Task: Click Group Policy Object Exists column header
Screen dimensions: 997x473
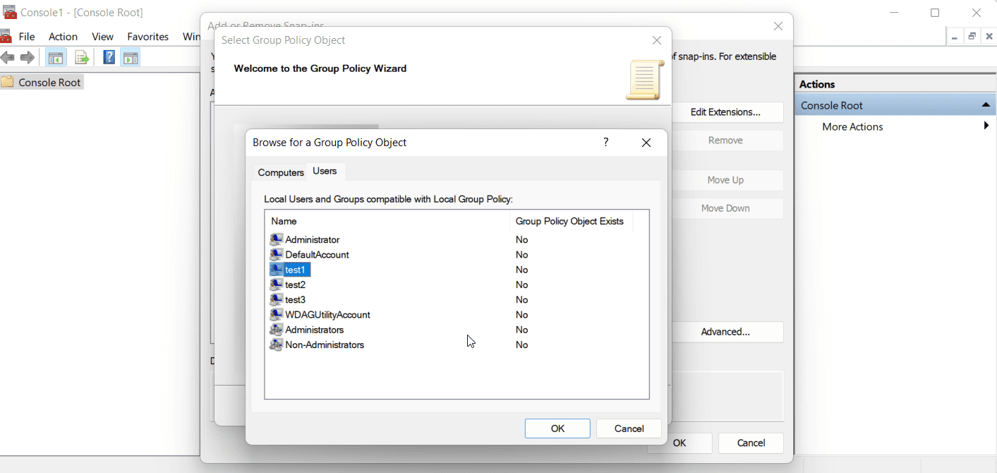Action: [571, 221]
